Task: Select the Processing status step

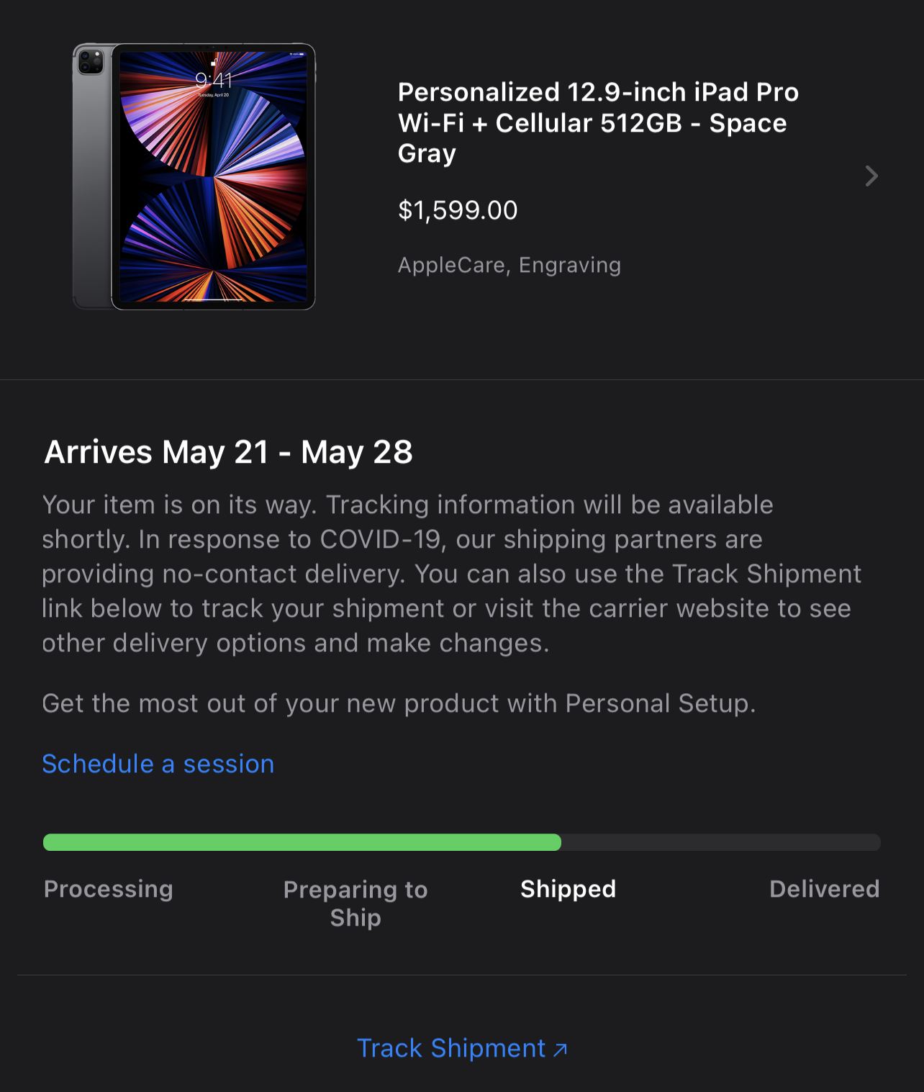Action: (x=109, y=889)
